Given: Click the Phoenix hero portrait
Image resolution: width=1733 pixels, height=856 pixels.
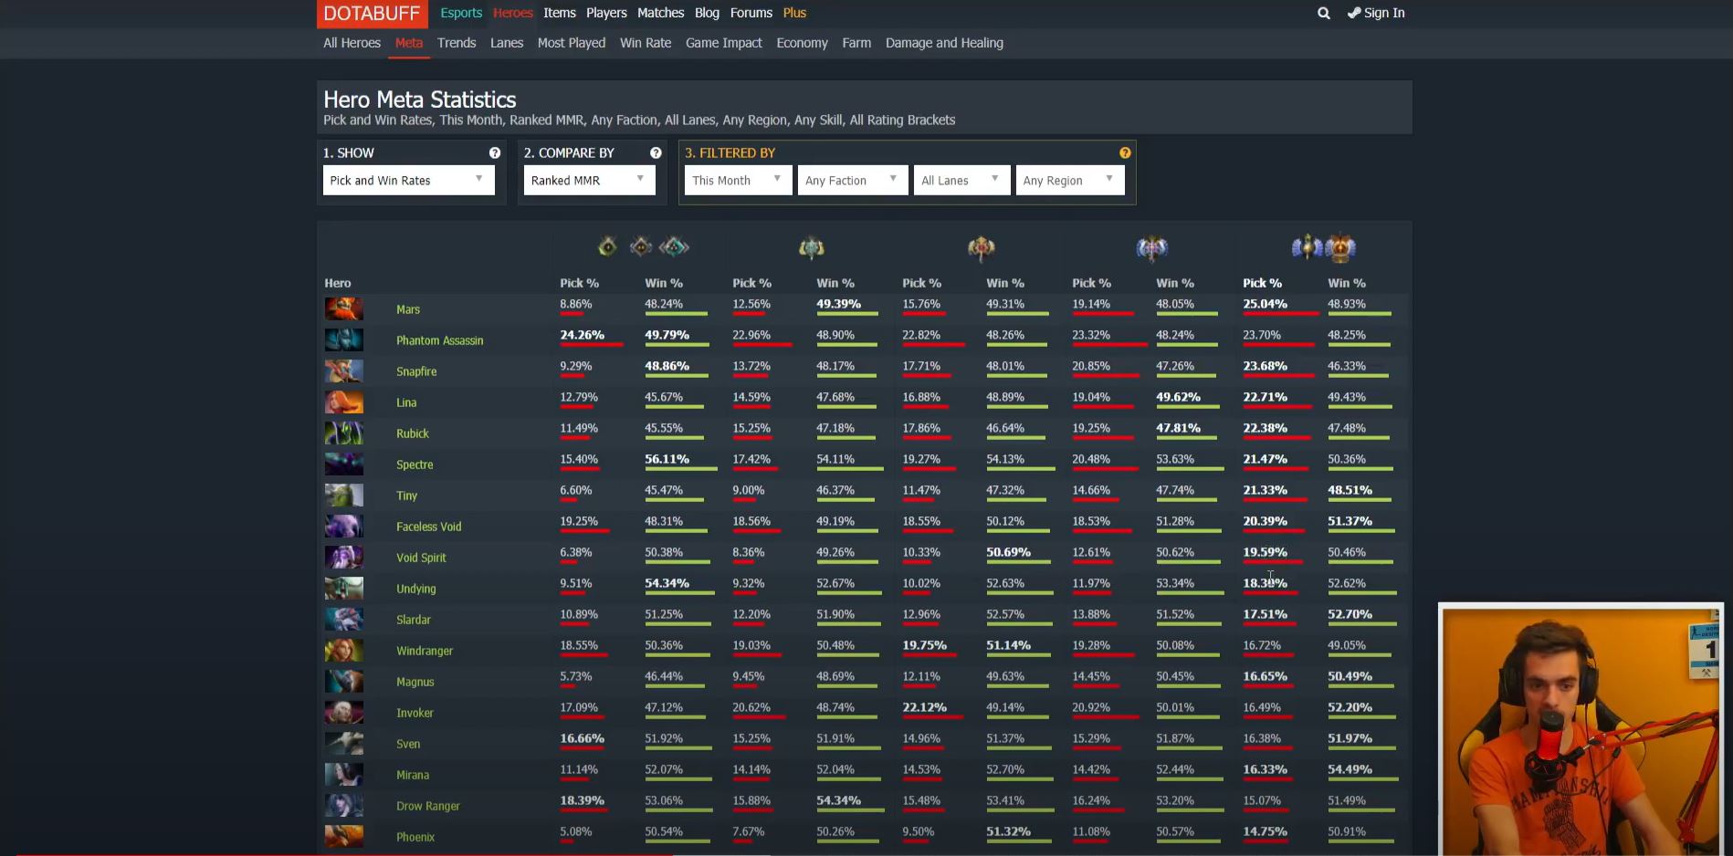Looking at the screenshot, I should (x=344, y=836).
